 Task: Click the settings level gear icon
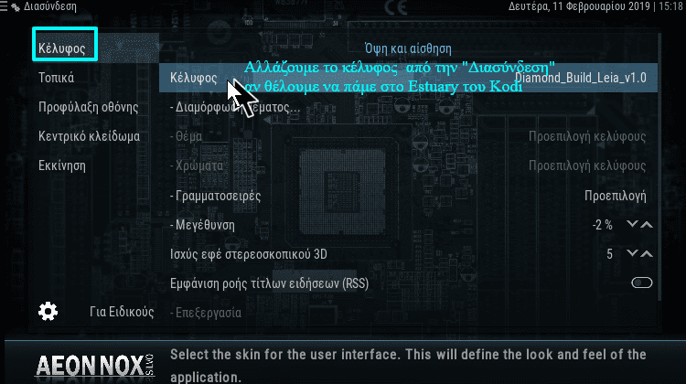tap(48, 312)
